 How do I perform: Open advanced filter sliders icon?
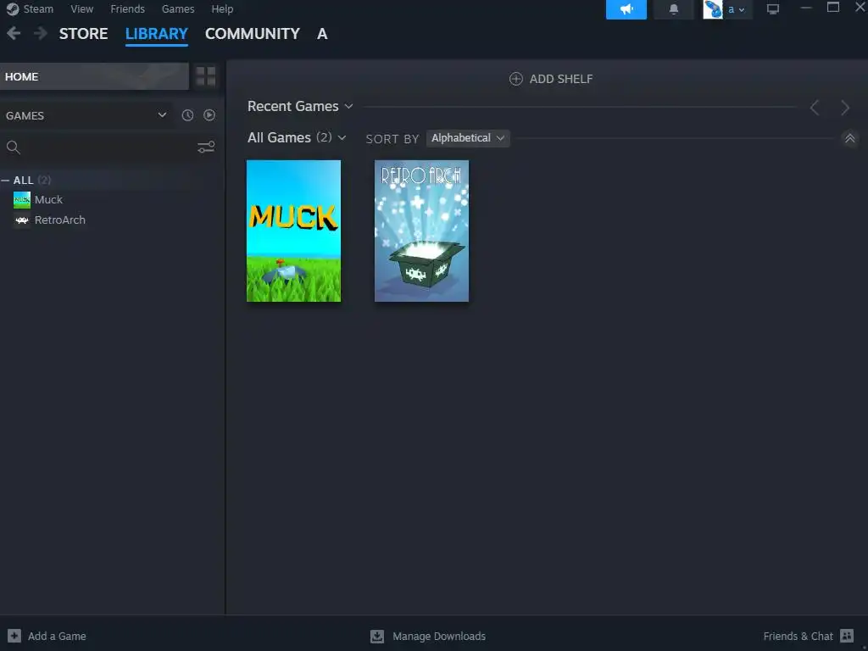click(206, 147)
